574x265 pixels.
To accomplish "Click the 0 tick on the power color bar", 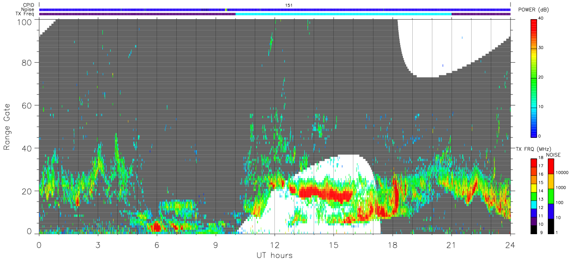I will (x=540, y=136).
